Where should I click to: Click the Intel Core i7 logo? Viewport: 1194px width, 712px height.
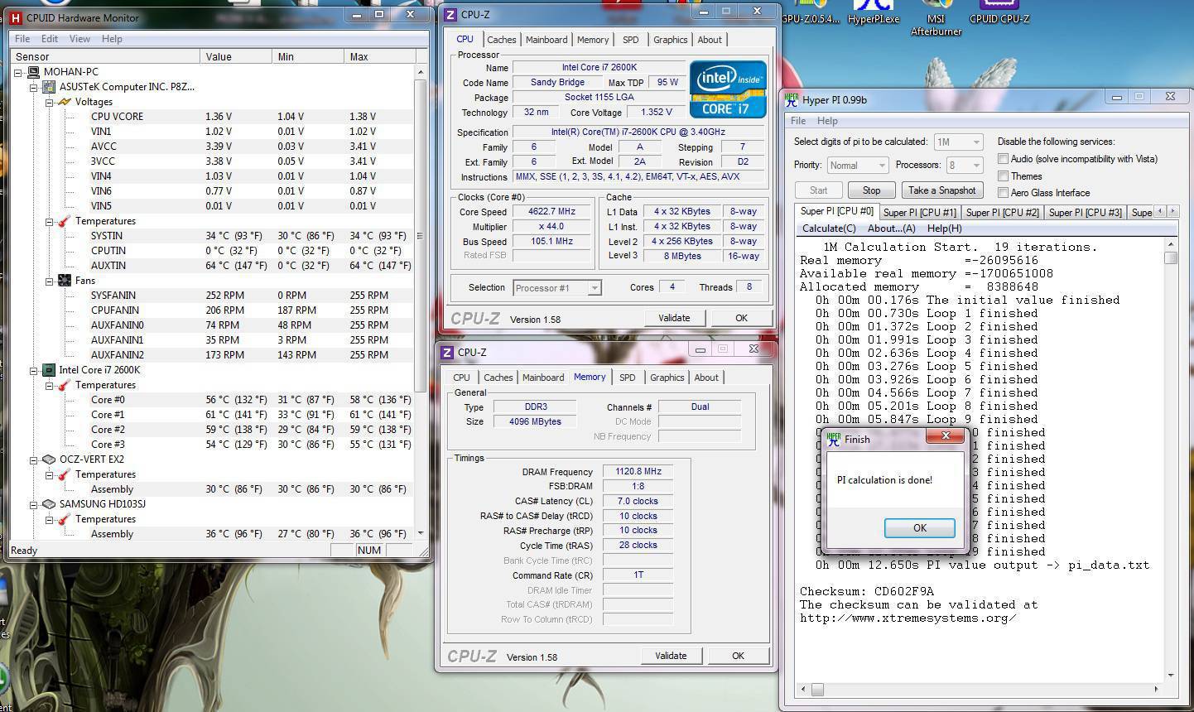pyautogui.click(x=728, y=89)
